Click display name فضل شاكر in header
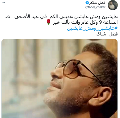Viewport: 120px width, 118px height. (97, 3)
